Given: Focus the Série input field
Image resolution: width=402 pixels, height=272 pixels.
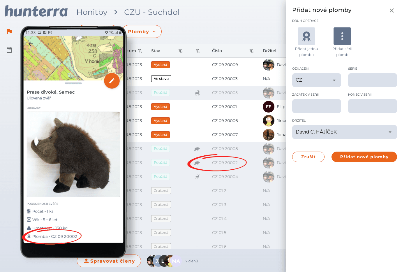Looking at the screenshot, I should coord(373,80).
